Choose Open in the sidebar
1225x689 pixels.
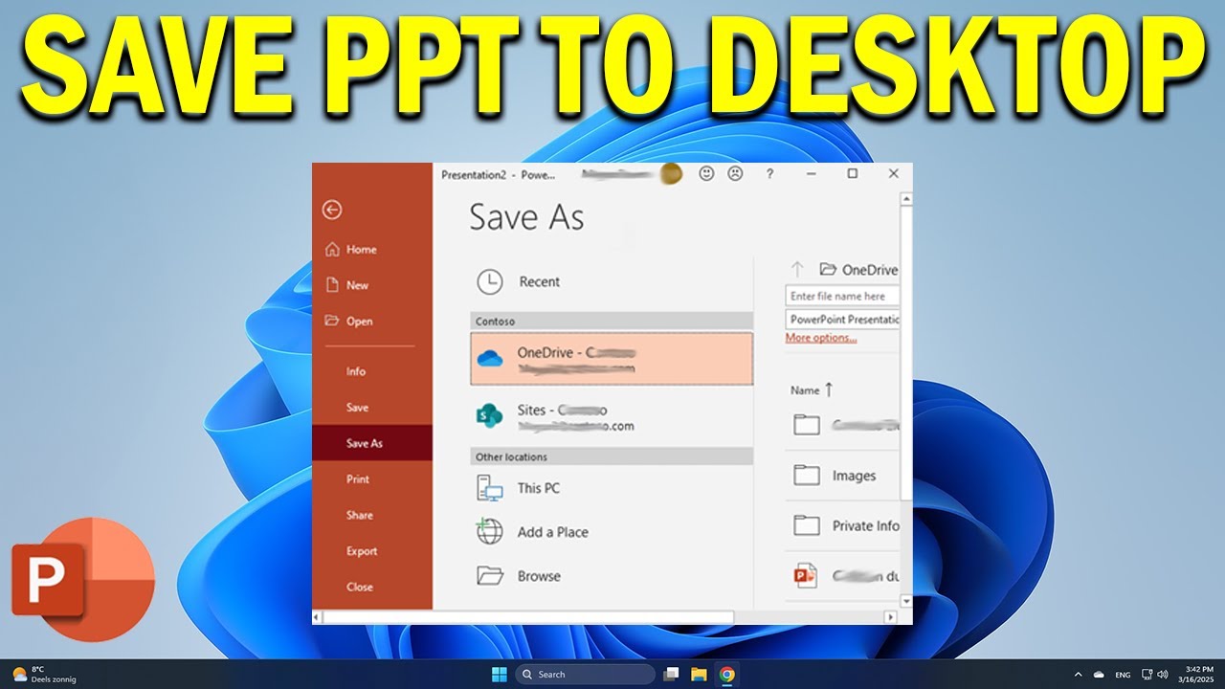point(349,322)
